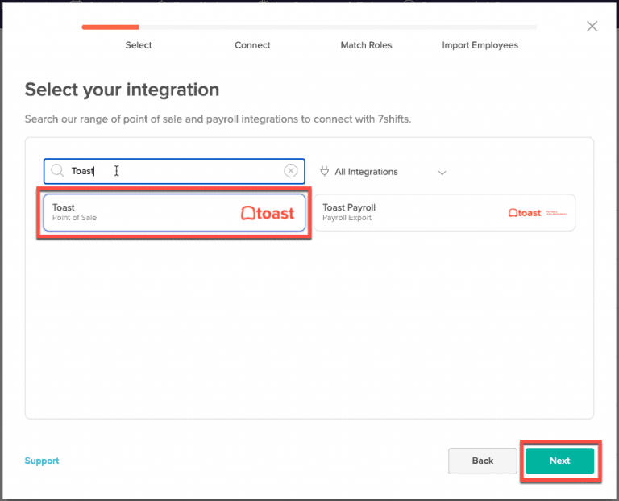
Task: Click the plug icon beside All Integrations
Action: [325, 172]
